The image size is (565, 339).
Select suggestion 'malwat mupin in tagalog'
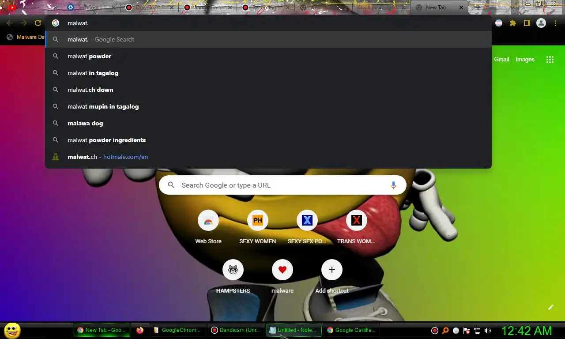pos(268,106)
